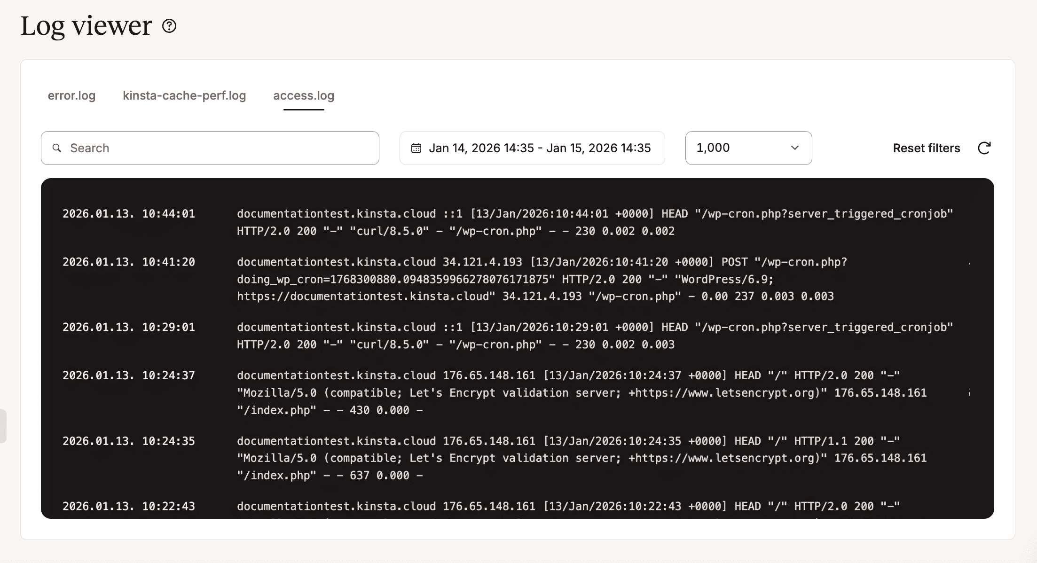Open the Log viewer help icon
Screen dimensions: 1037x563
point(168,27)
